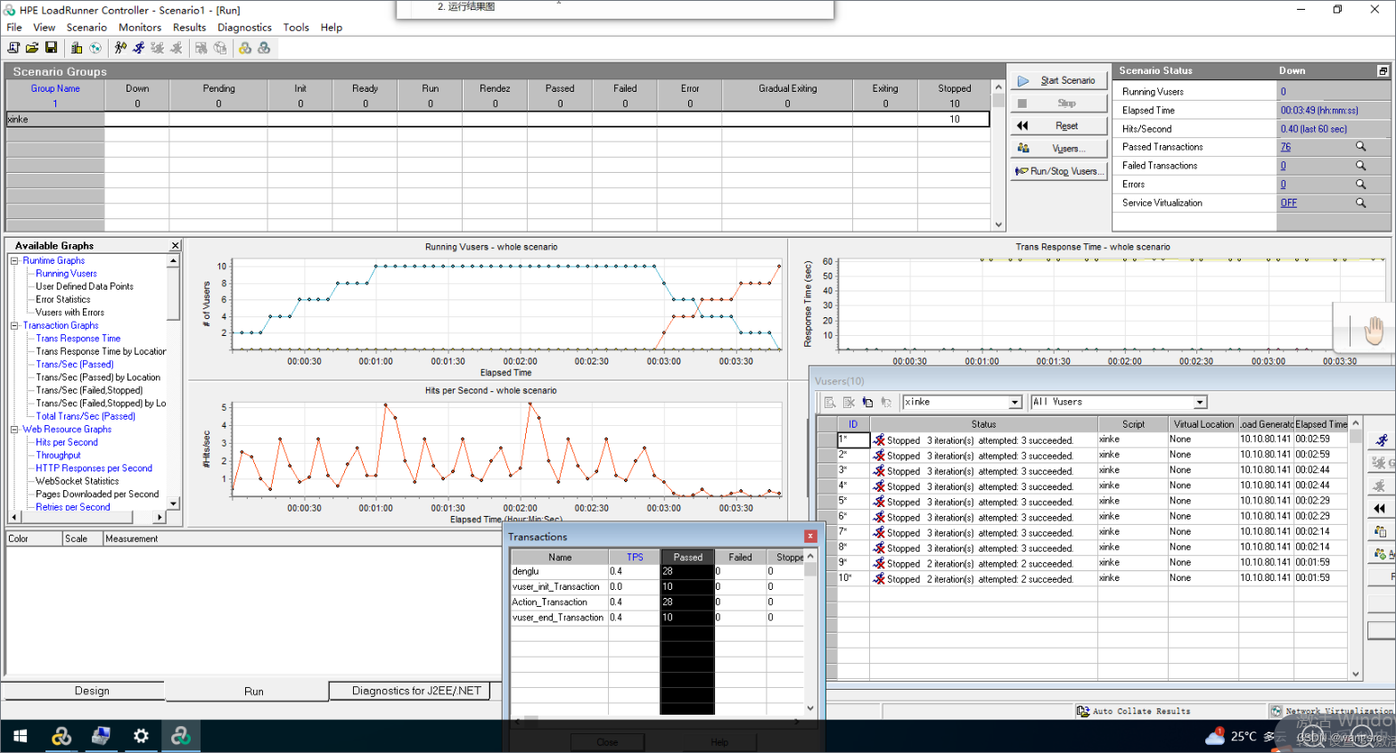The image size is (1396, 753).
Task: Click the third icon in Vusers dialog toolbar
Action: coord(867,403)
